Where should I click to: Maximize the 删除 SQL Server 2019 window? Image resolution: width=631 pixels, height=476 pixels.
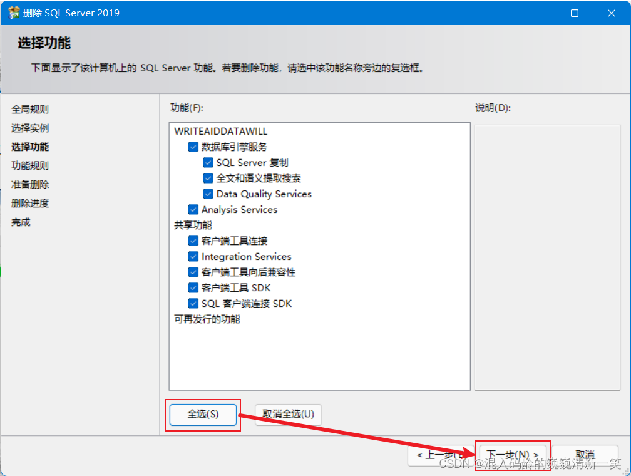coord(575,13)
